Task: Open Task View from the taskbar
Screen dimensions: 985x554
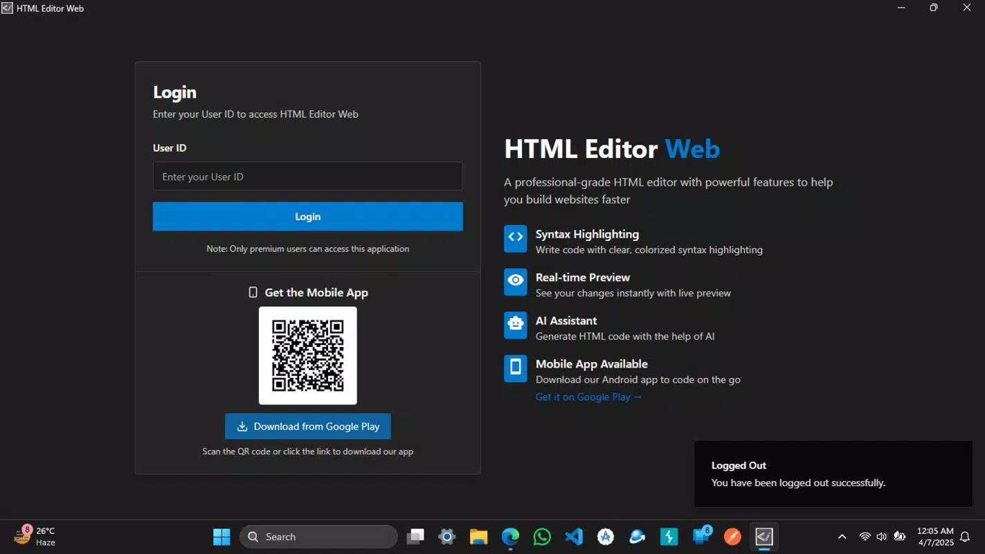Action: click(x=415, y=537)
